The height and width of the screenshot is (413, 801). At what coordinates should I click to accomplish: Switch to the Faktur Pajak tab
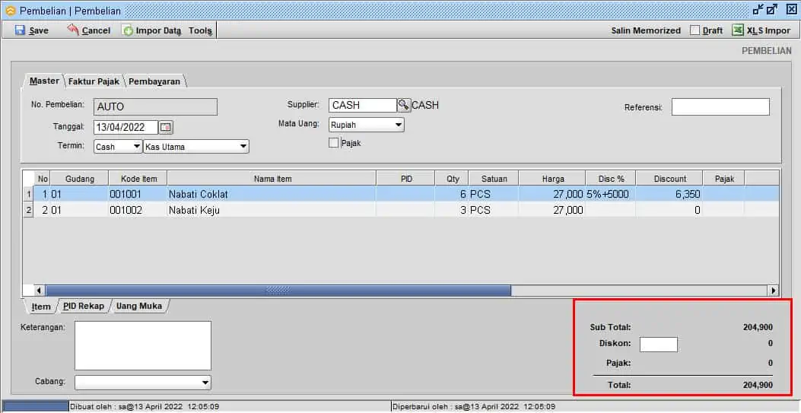click(x=94, y=81)
